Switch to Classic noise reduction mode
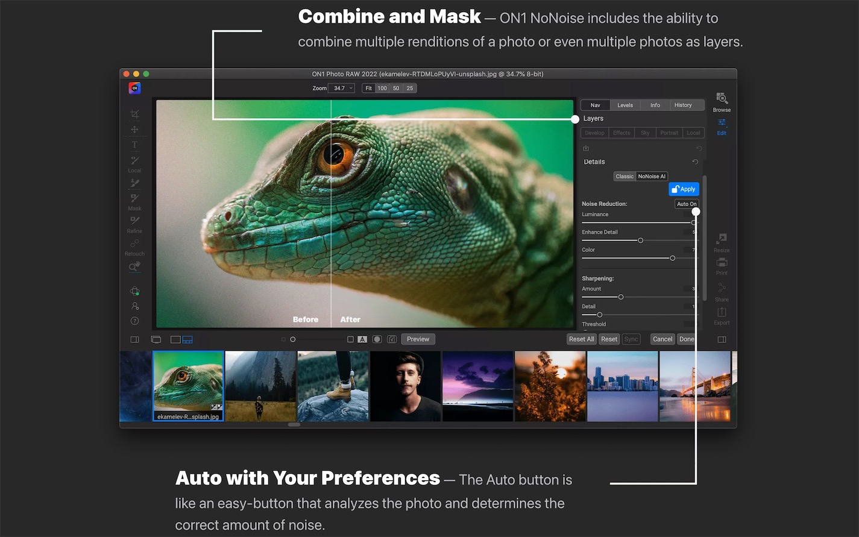The image size is (859, 537). (x=625, y=177)
